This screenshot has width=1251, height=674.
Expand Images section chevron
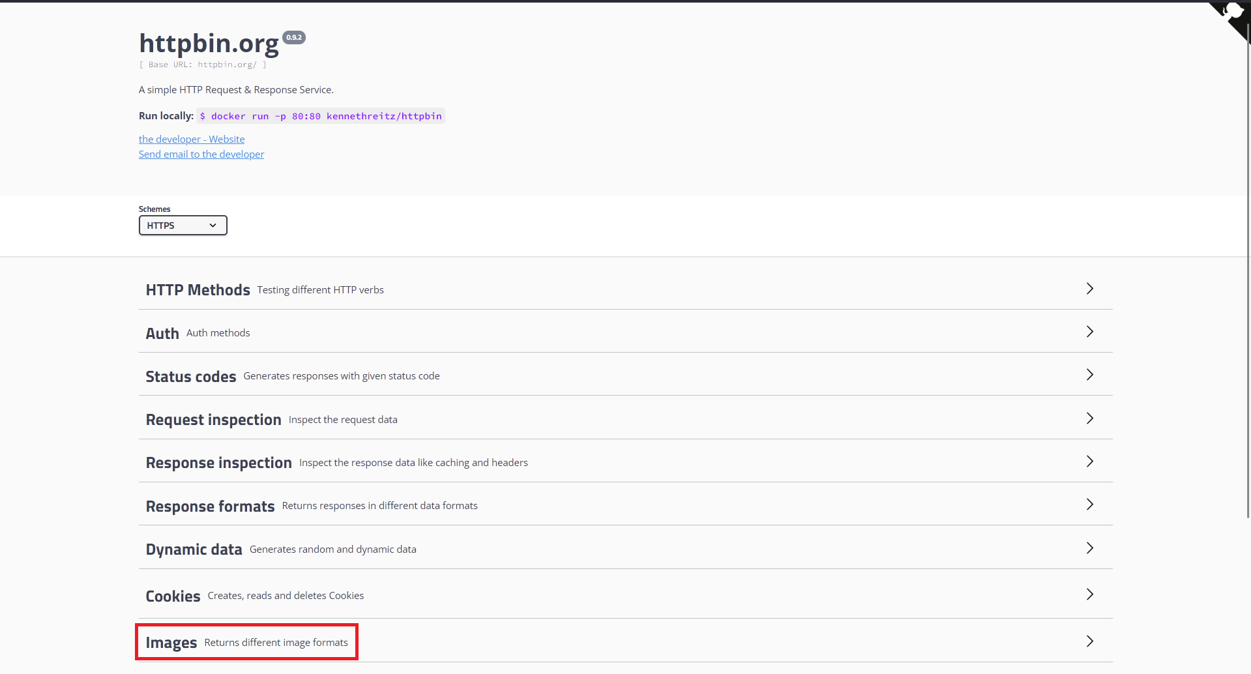click(x=1089, y=641)
